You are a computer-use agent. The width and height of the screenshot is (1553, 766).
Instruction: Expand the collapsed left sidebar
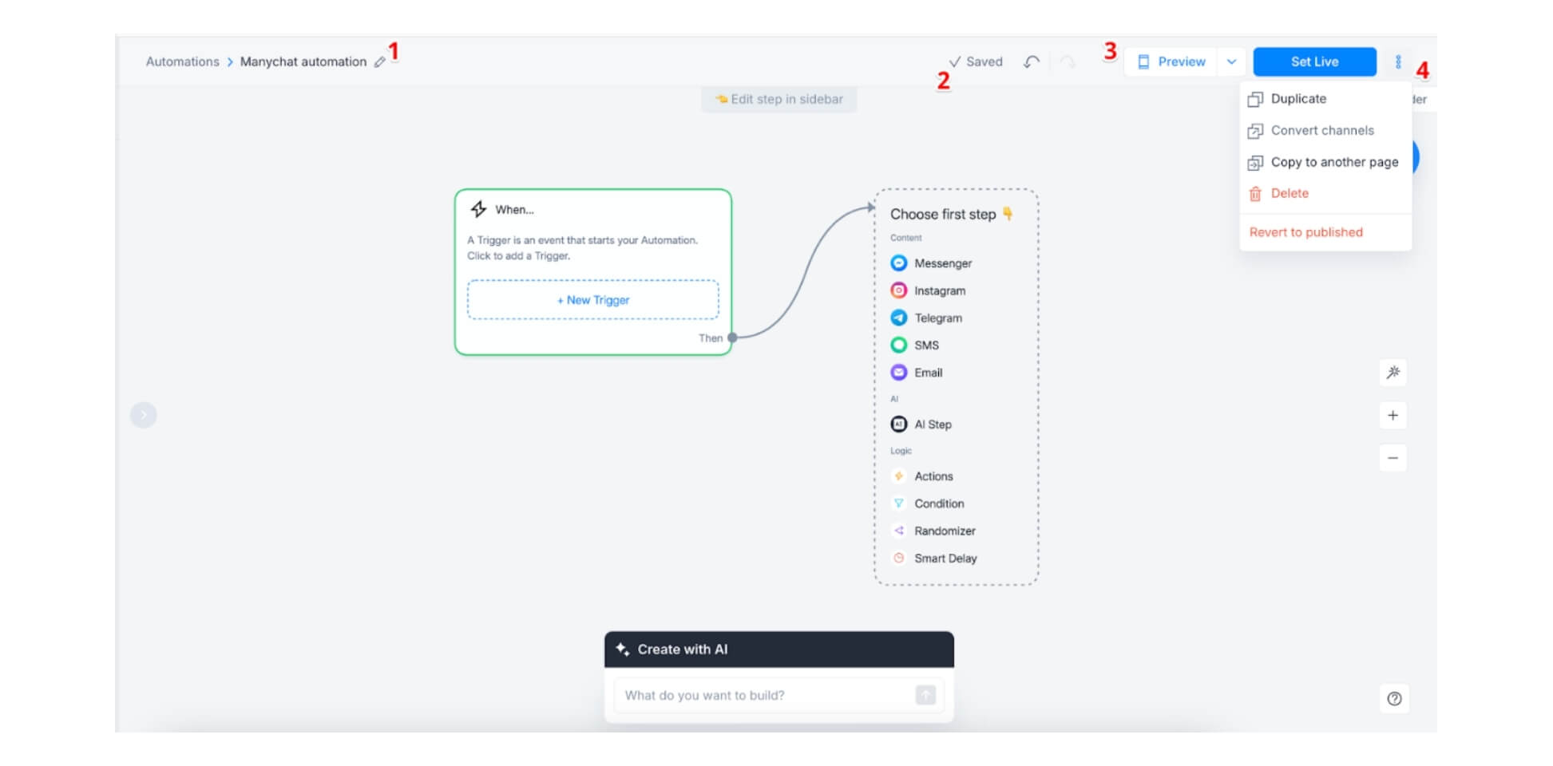pos(144,415)
